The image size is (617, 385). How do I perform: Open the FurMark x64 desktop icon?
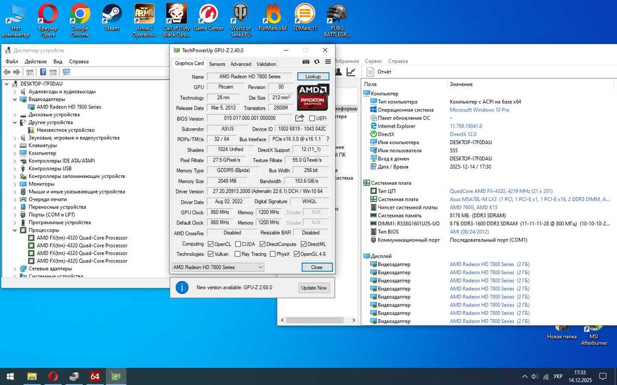click(273, 17)
